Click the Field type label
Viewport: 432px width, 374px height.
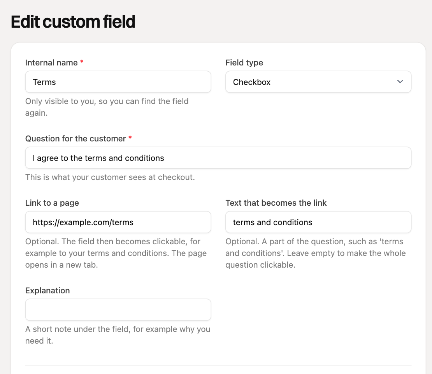[244, 63]
